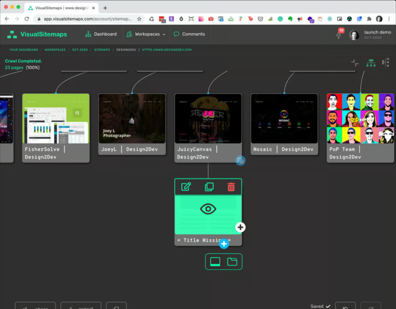
Task: Bookmark this page with star icon
Action: pyautogui.click(x=139, y=19)
